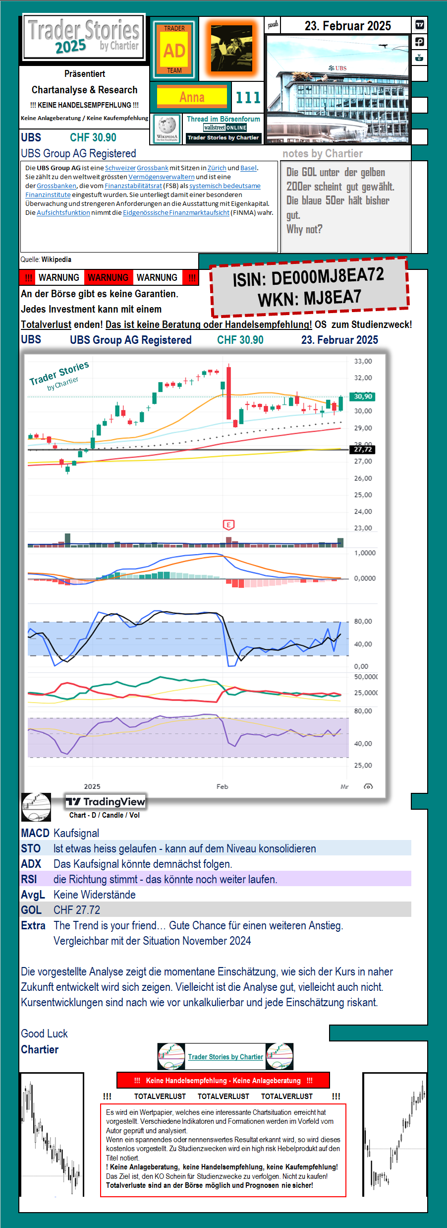
Task: Click the black Trader Stories by Chartier banner
Action: (x=223, y=138)
